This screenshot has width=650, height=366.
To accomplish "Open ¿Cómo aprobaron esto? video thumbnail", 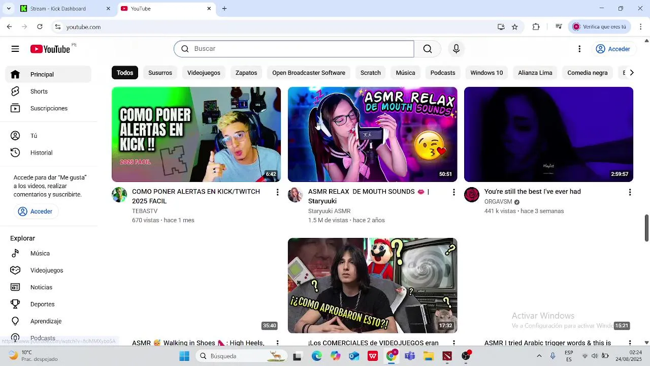I will [x=372, y=285].
